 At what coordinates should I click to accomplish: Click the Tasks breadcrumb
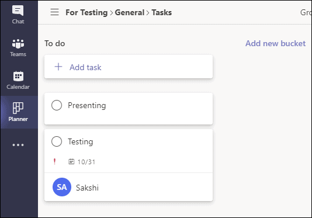(x=162, y=12)
